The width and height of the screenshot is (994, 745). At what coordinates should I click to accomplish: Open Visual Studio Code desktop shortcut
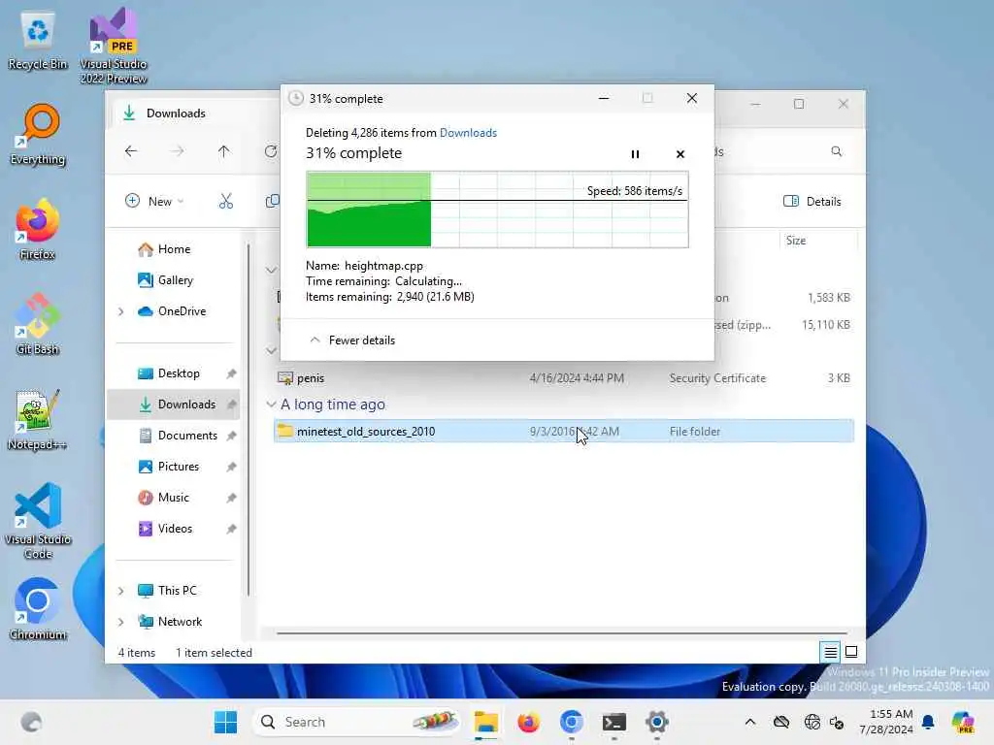tap(38, 521)
